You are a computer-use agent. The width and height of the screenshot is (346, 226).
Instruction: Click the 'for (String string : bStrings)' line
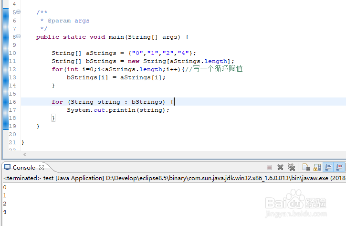(113, 102)
